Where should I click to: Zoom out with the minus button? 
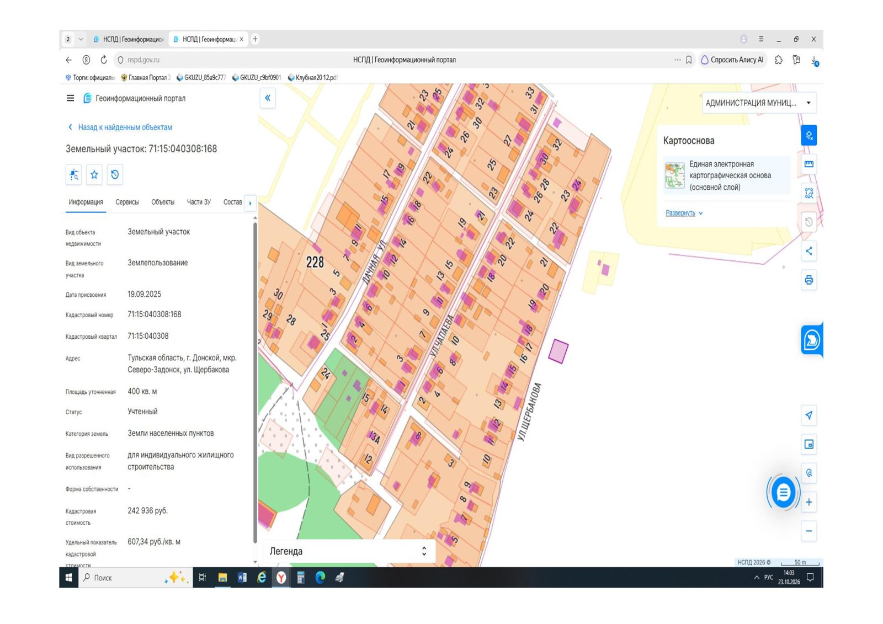809,531
